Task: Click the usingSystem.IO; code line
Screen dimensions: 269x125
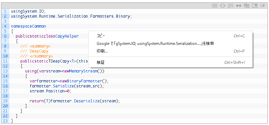Action: tap(28, 11)
